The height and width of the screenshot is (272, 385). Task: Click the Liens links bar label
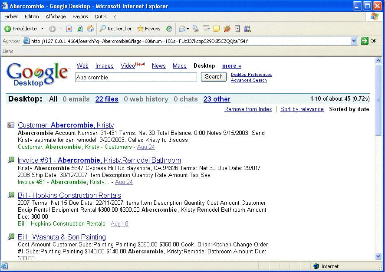point(8,51)
